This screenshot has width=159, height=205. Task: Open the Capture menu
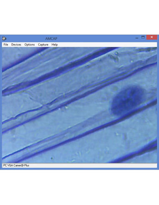[43, 45]
